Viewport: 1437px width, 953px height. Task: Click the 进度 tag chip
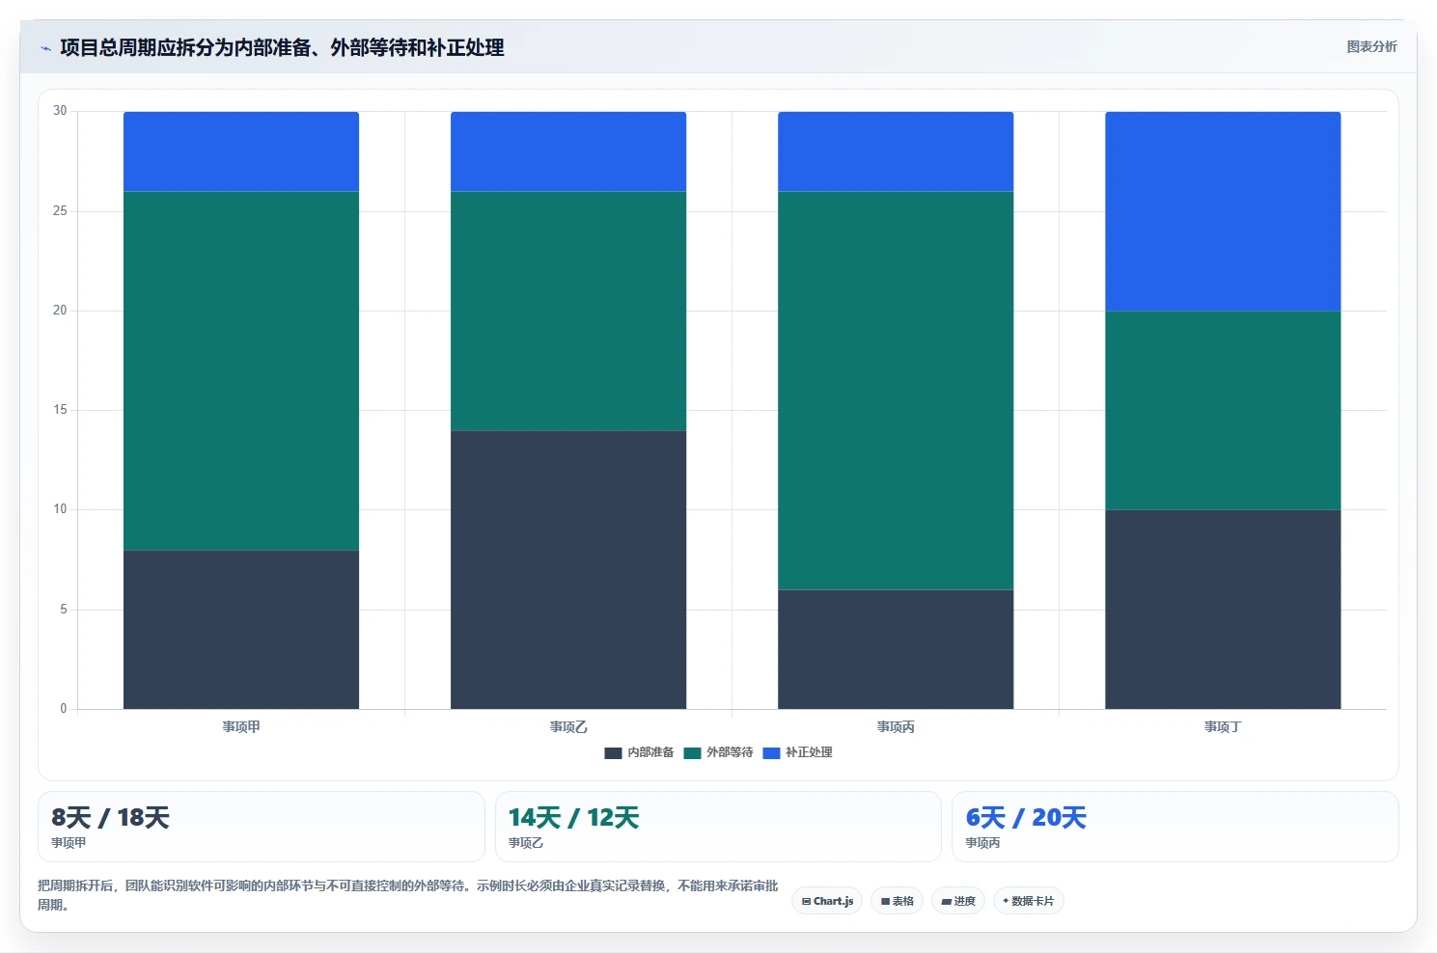(958, 901)
